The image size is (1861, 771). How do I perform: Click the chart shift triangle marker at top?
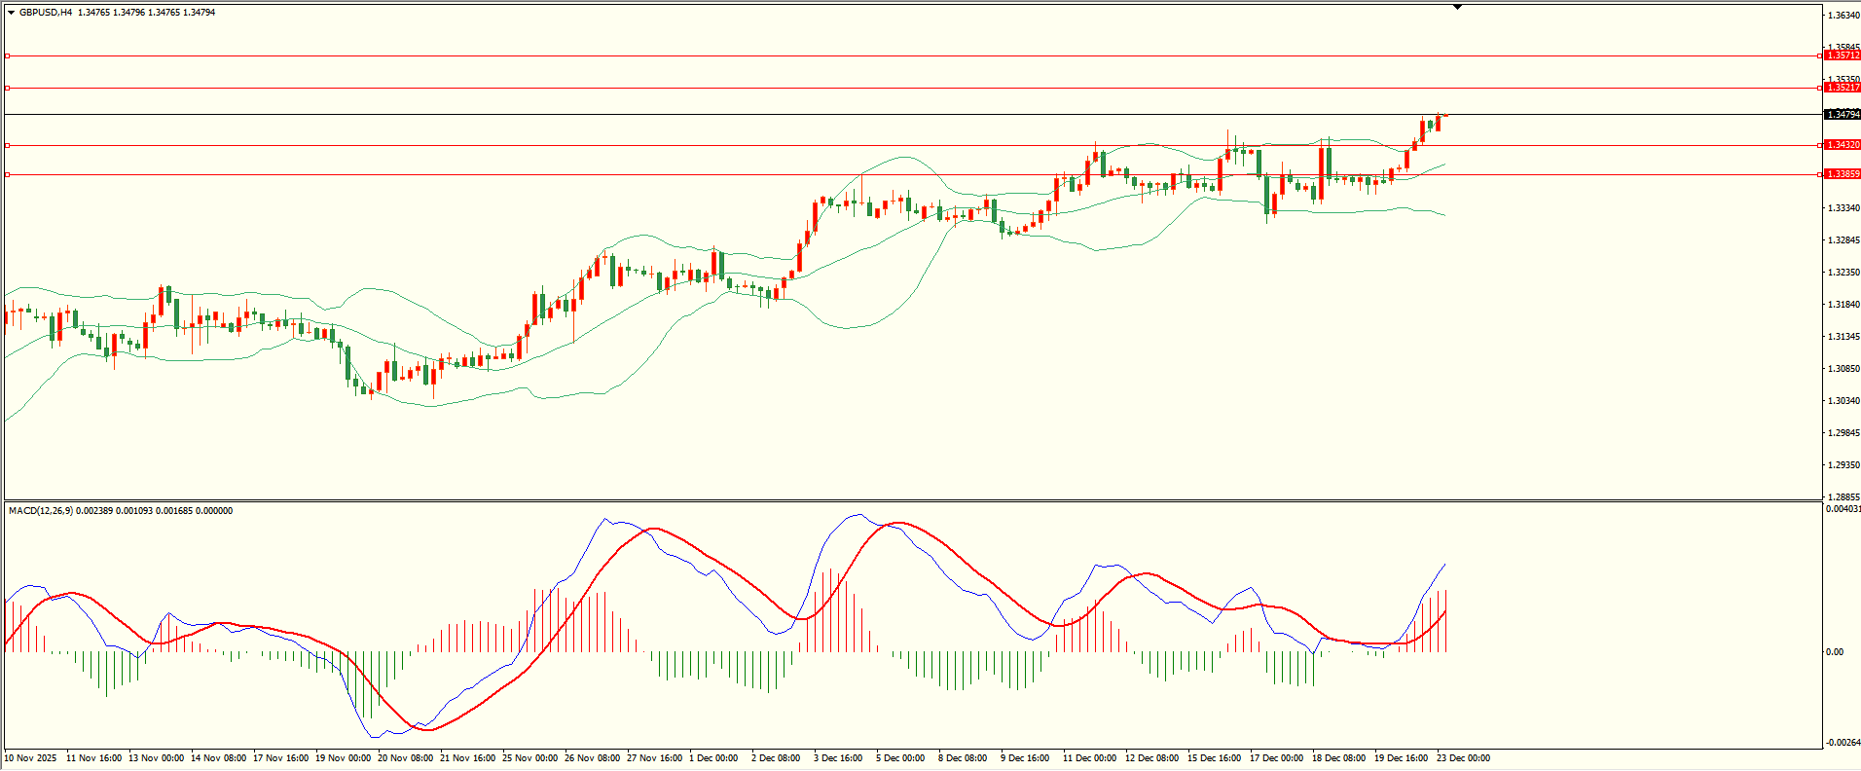pos(1457,8)
